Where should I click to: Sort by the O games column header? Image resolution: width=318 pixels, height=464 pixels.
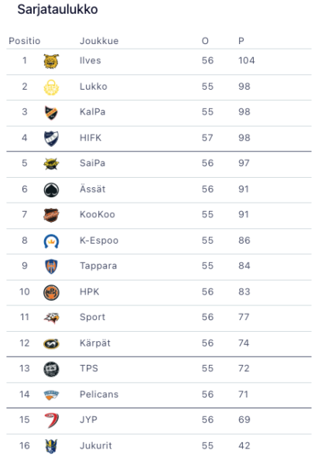pos(205,41)
